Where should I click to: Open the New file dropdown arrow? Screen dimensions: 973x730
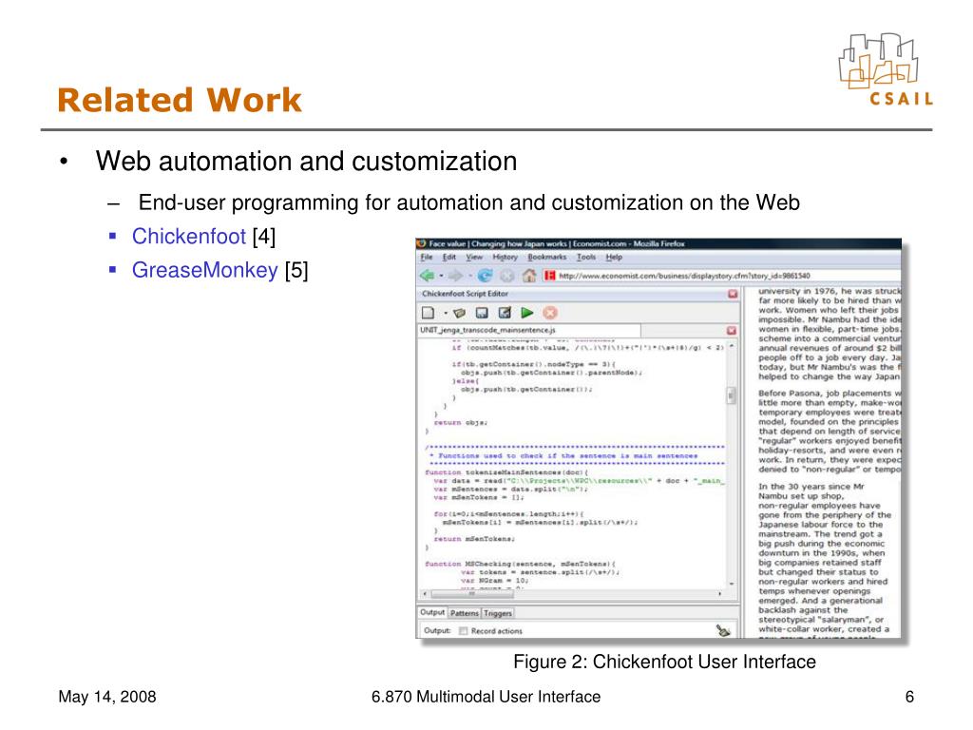[445, 314]
